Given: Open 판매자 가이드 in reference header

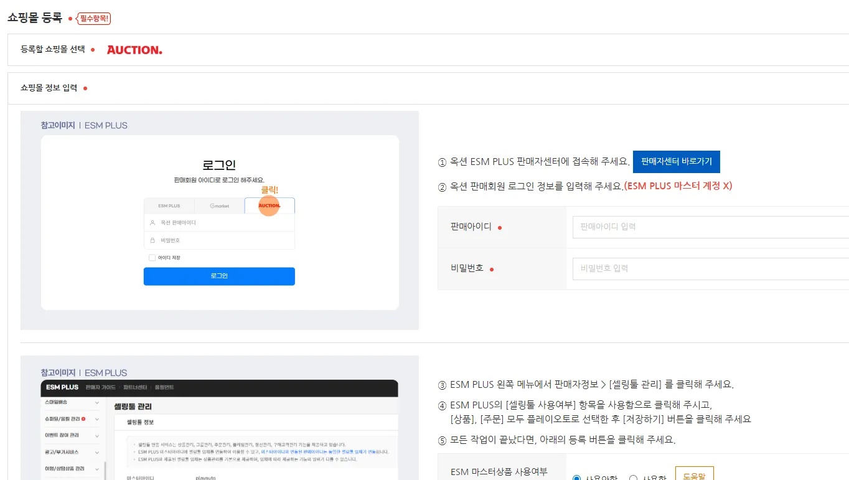Looking at the screenshot, I should pos(101,387).
